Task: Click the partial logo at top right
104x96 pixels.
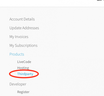Action: click(x=100, y=0)
